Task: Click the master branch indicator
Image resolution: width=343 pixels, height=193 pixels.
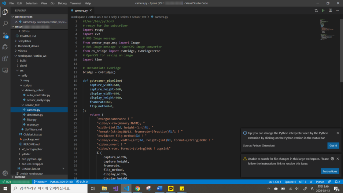Action: (x=40, y=182)
